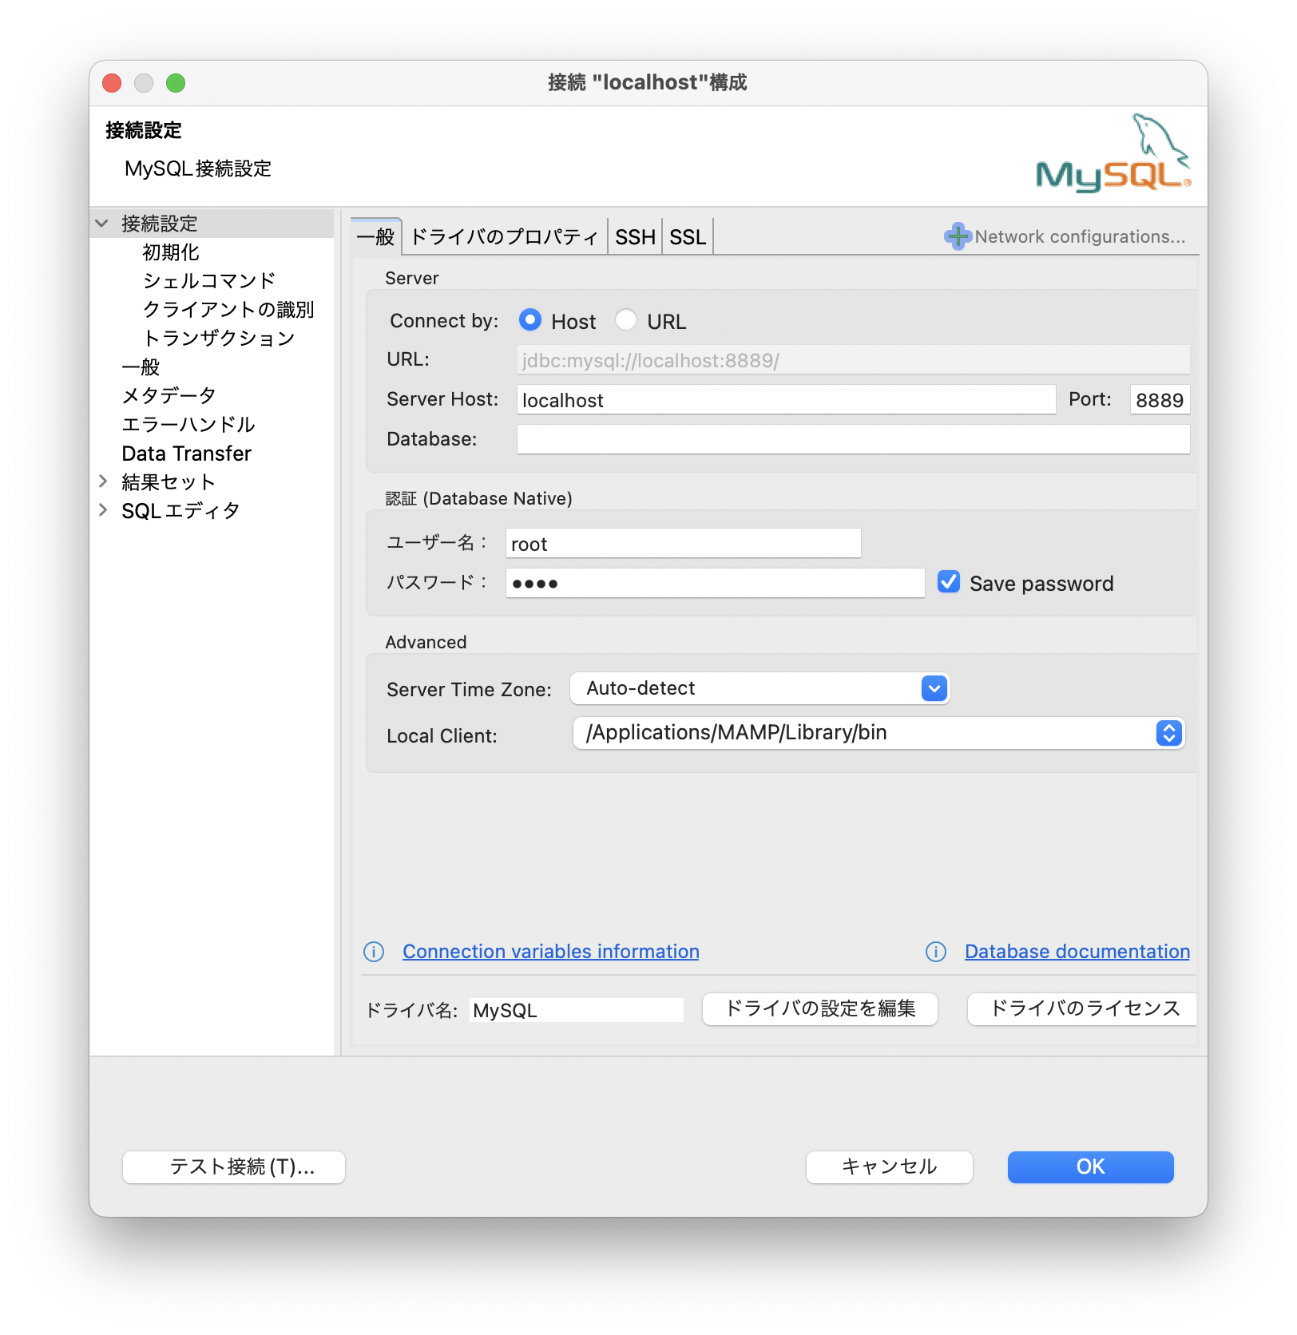Expand the 結果セット tree node

click(x=103, y=481)
